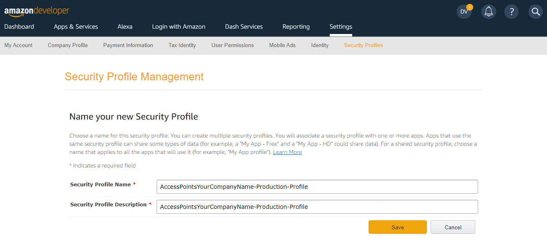The height and width of the screenshot is (242, 547).
Task: Open the Reporting menu item
Action: pos(296,27)
